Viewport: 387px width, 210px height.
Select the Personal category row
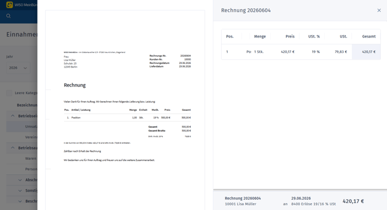[x=22, y=169]
